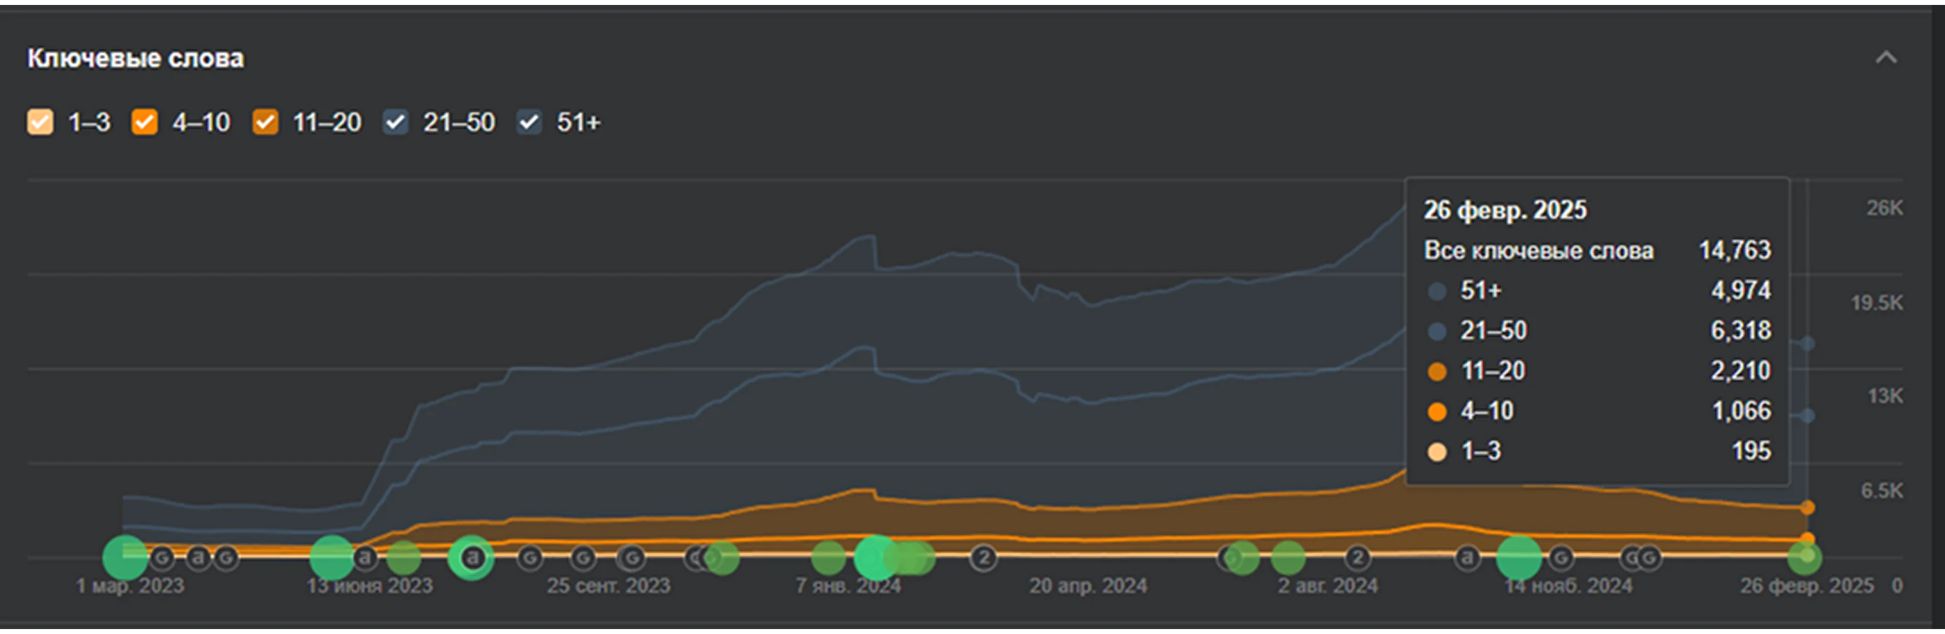Click the Ключевые слова section title
This screenshot has width=1945, height=634.
click(x=136, y=58)
